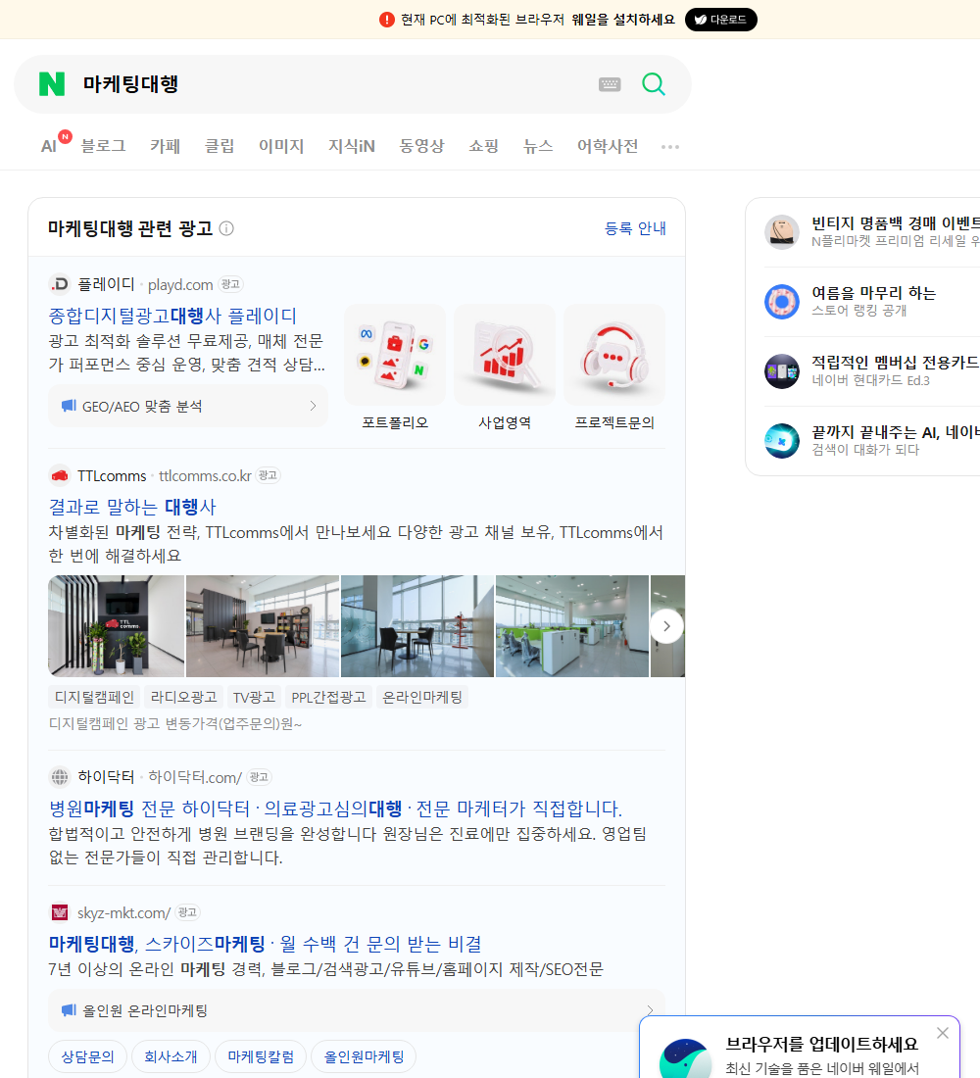Switch to the 블로그 tab
This screenshot has height=1078, width=980.
103,146
